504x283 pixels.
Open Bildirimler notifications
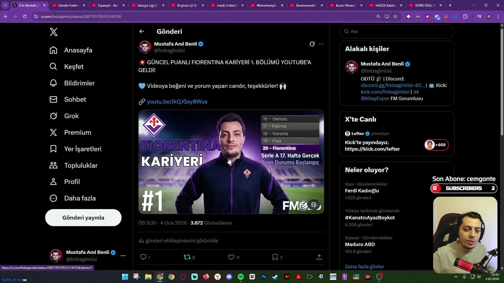(72, 83)
